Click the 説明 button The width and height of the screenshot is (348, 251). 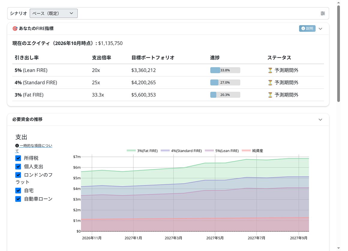307,28
